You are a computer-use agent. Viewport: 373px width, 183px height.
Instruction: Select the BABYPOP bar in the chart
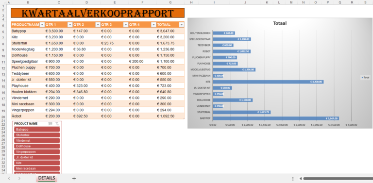pyautogui.click(x=276, y=118)
